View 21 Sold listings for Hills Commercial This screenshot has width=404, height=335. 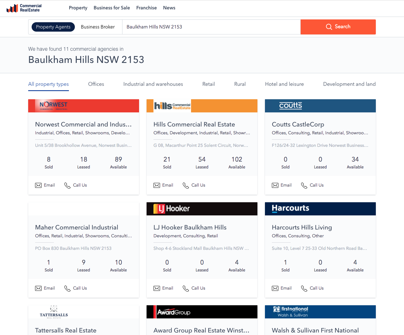click(x=167, y=163)
